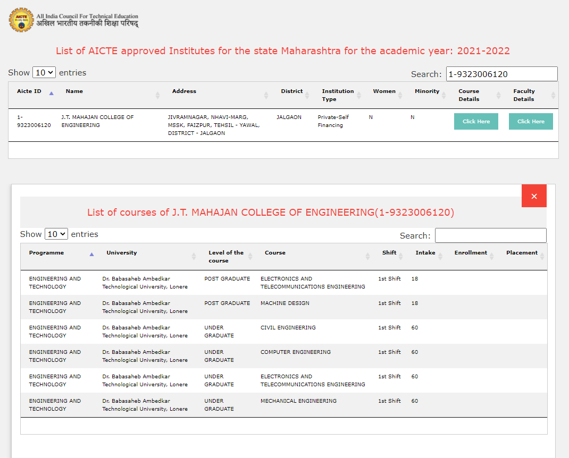Close the courses list popup
Image resolution: width=569 pixels, height=458 pixels.
click(x=534, y=196)
